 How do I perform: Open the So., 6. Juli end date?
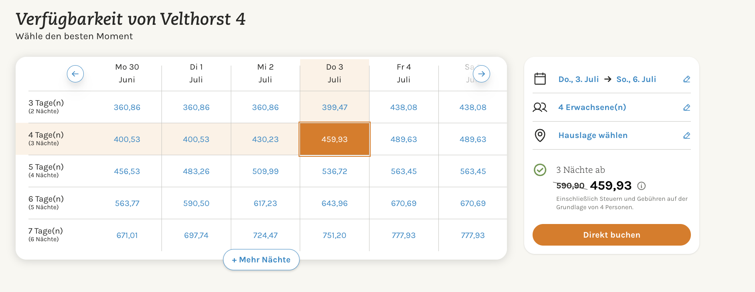point(636,79)
